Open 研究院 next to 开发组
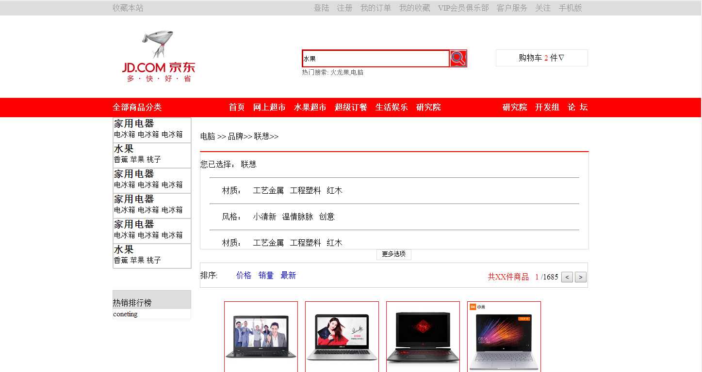The height and width of the screenshot is (372, 702). (x=515, y=107)
